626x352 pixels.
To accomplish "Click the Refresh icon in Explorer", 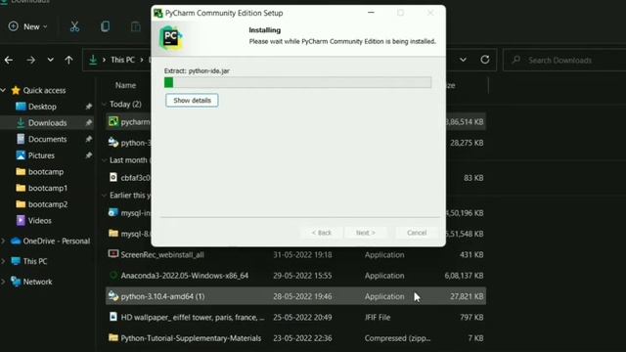I will click(485, 60).
